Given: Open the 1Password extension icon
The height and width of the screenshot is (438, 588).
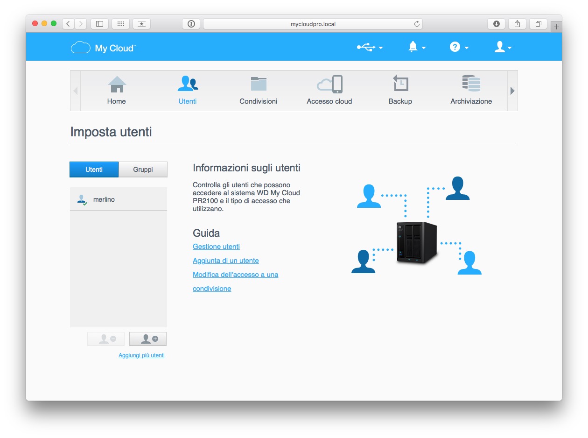Looking at the screenshot, I should pos(191,24).
